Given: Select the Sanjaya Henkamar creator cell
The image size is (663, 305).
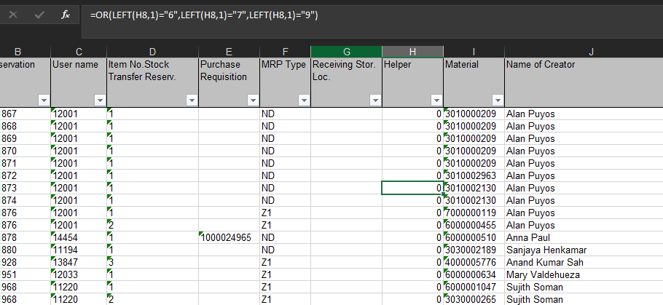Looking at the screenshot, I should coord(584,250).
